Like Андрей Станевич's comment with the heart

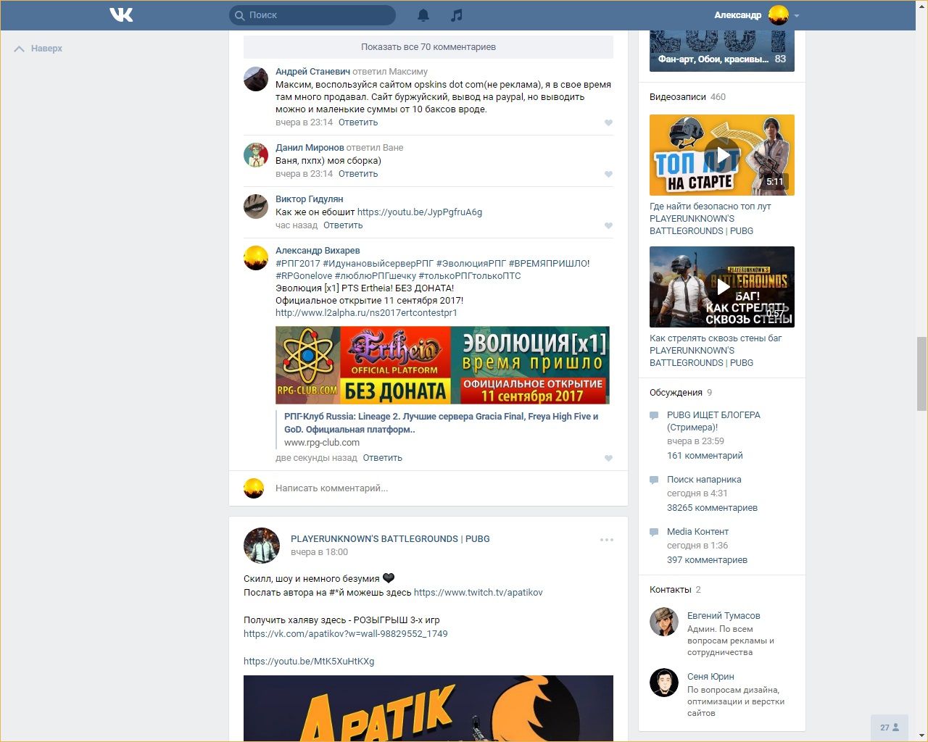608,122
